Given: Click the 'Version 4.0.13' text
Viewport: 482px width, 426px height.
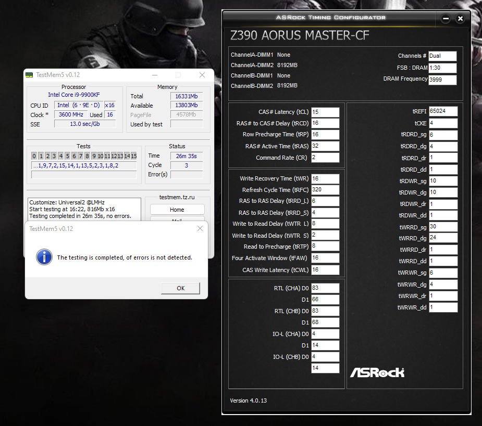Looking at the screenshot, I should point(249,401).
